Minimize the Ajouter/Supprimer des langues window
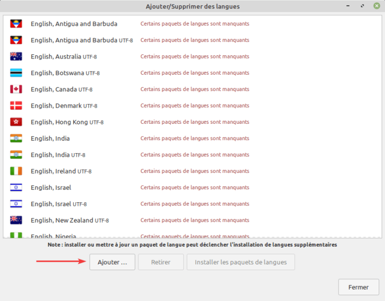Screen dimensions: 385x301 tap(348, 6)
